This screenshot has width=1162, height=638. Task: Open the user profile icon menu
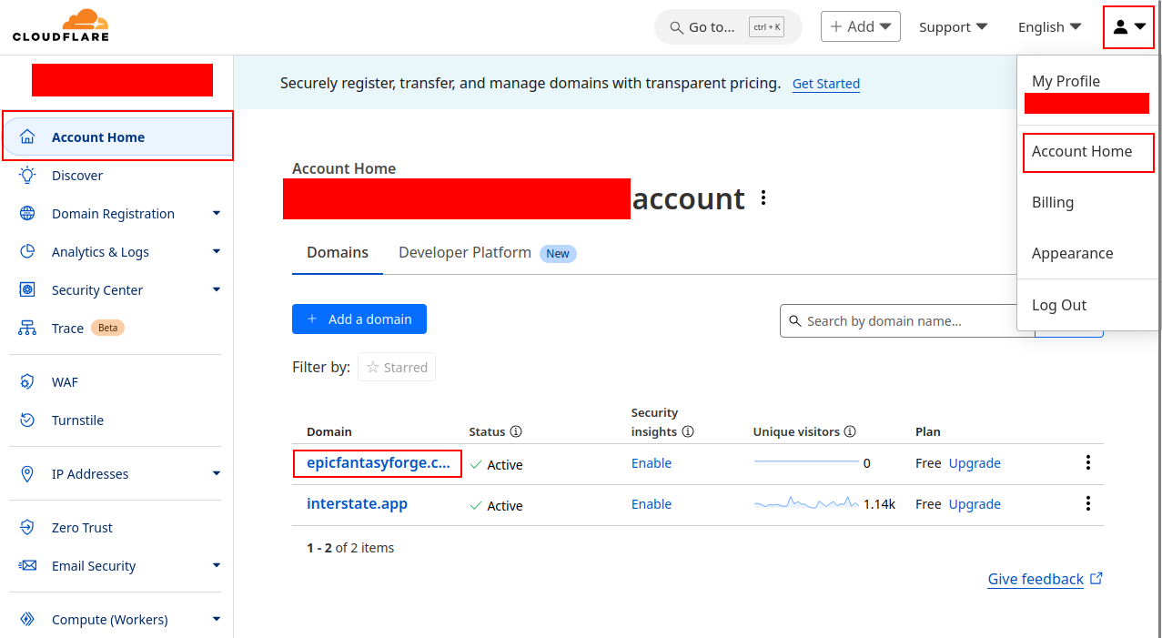1128,26
